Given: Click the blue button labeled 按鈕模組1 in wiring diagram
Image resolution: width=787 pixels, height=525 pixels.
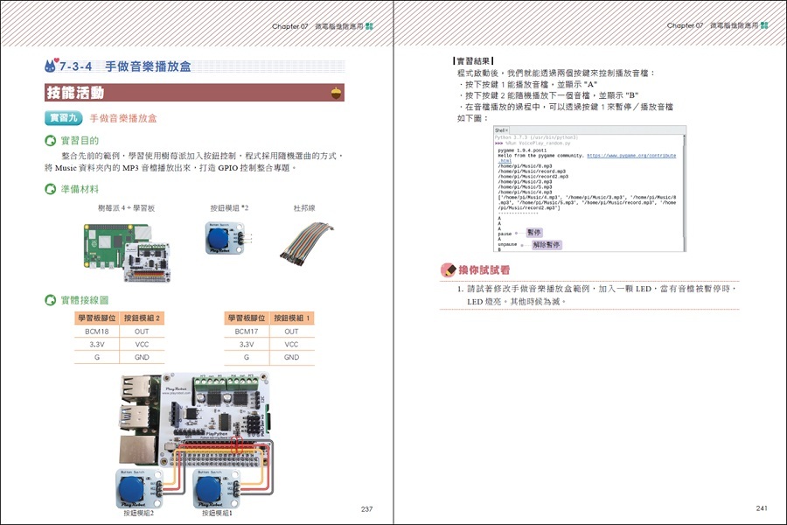Looking at the screenshot, I should (212, 489).
